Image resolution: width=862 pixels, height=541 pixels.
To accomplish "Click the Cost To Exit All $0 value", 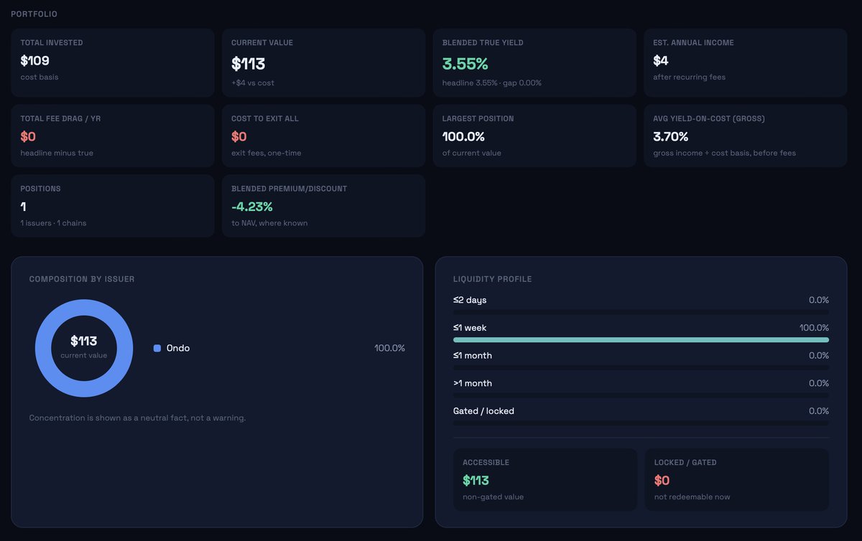I will 239,136.
